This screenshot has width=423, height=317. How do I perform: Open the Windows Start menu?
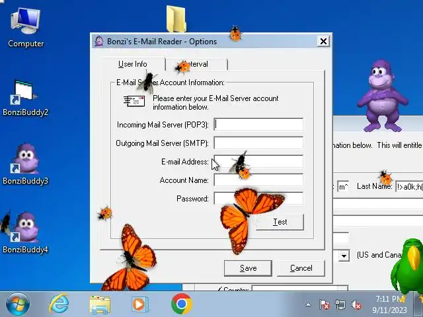tap(18, 304)
